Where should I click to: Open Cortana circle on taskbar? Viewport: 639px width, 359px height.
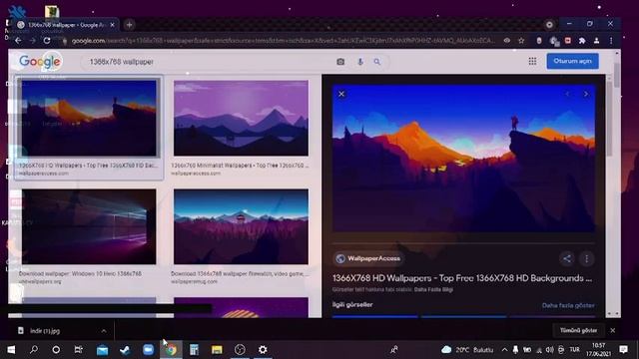click(56, 349)
